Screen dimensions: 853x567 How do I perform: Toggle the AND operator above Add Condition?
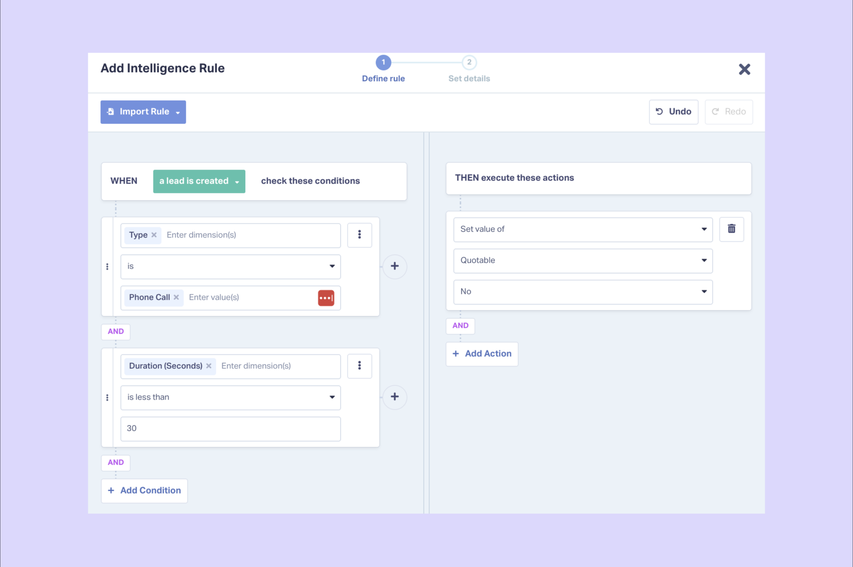(x=116, y=462)
